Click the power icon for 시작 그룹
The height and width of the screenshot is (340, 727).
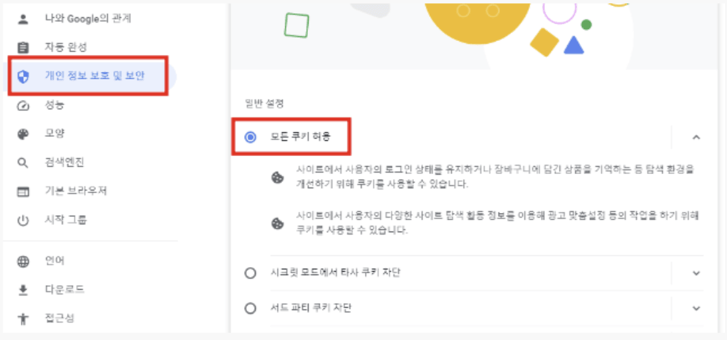click(23, 221)
